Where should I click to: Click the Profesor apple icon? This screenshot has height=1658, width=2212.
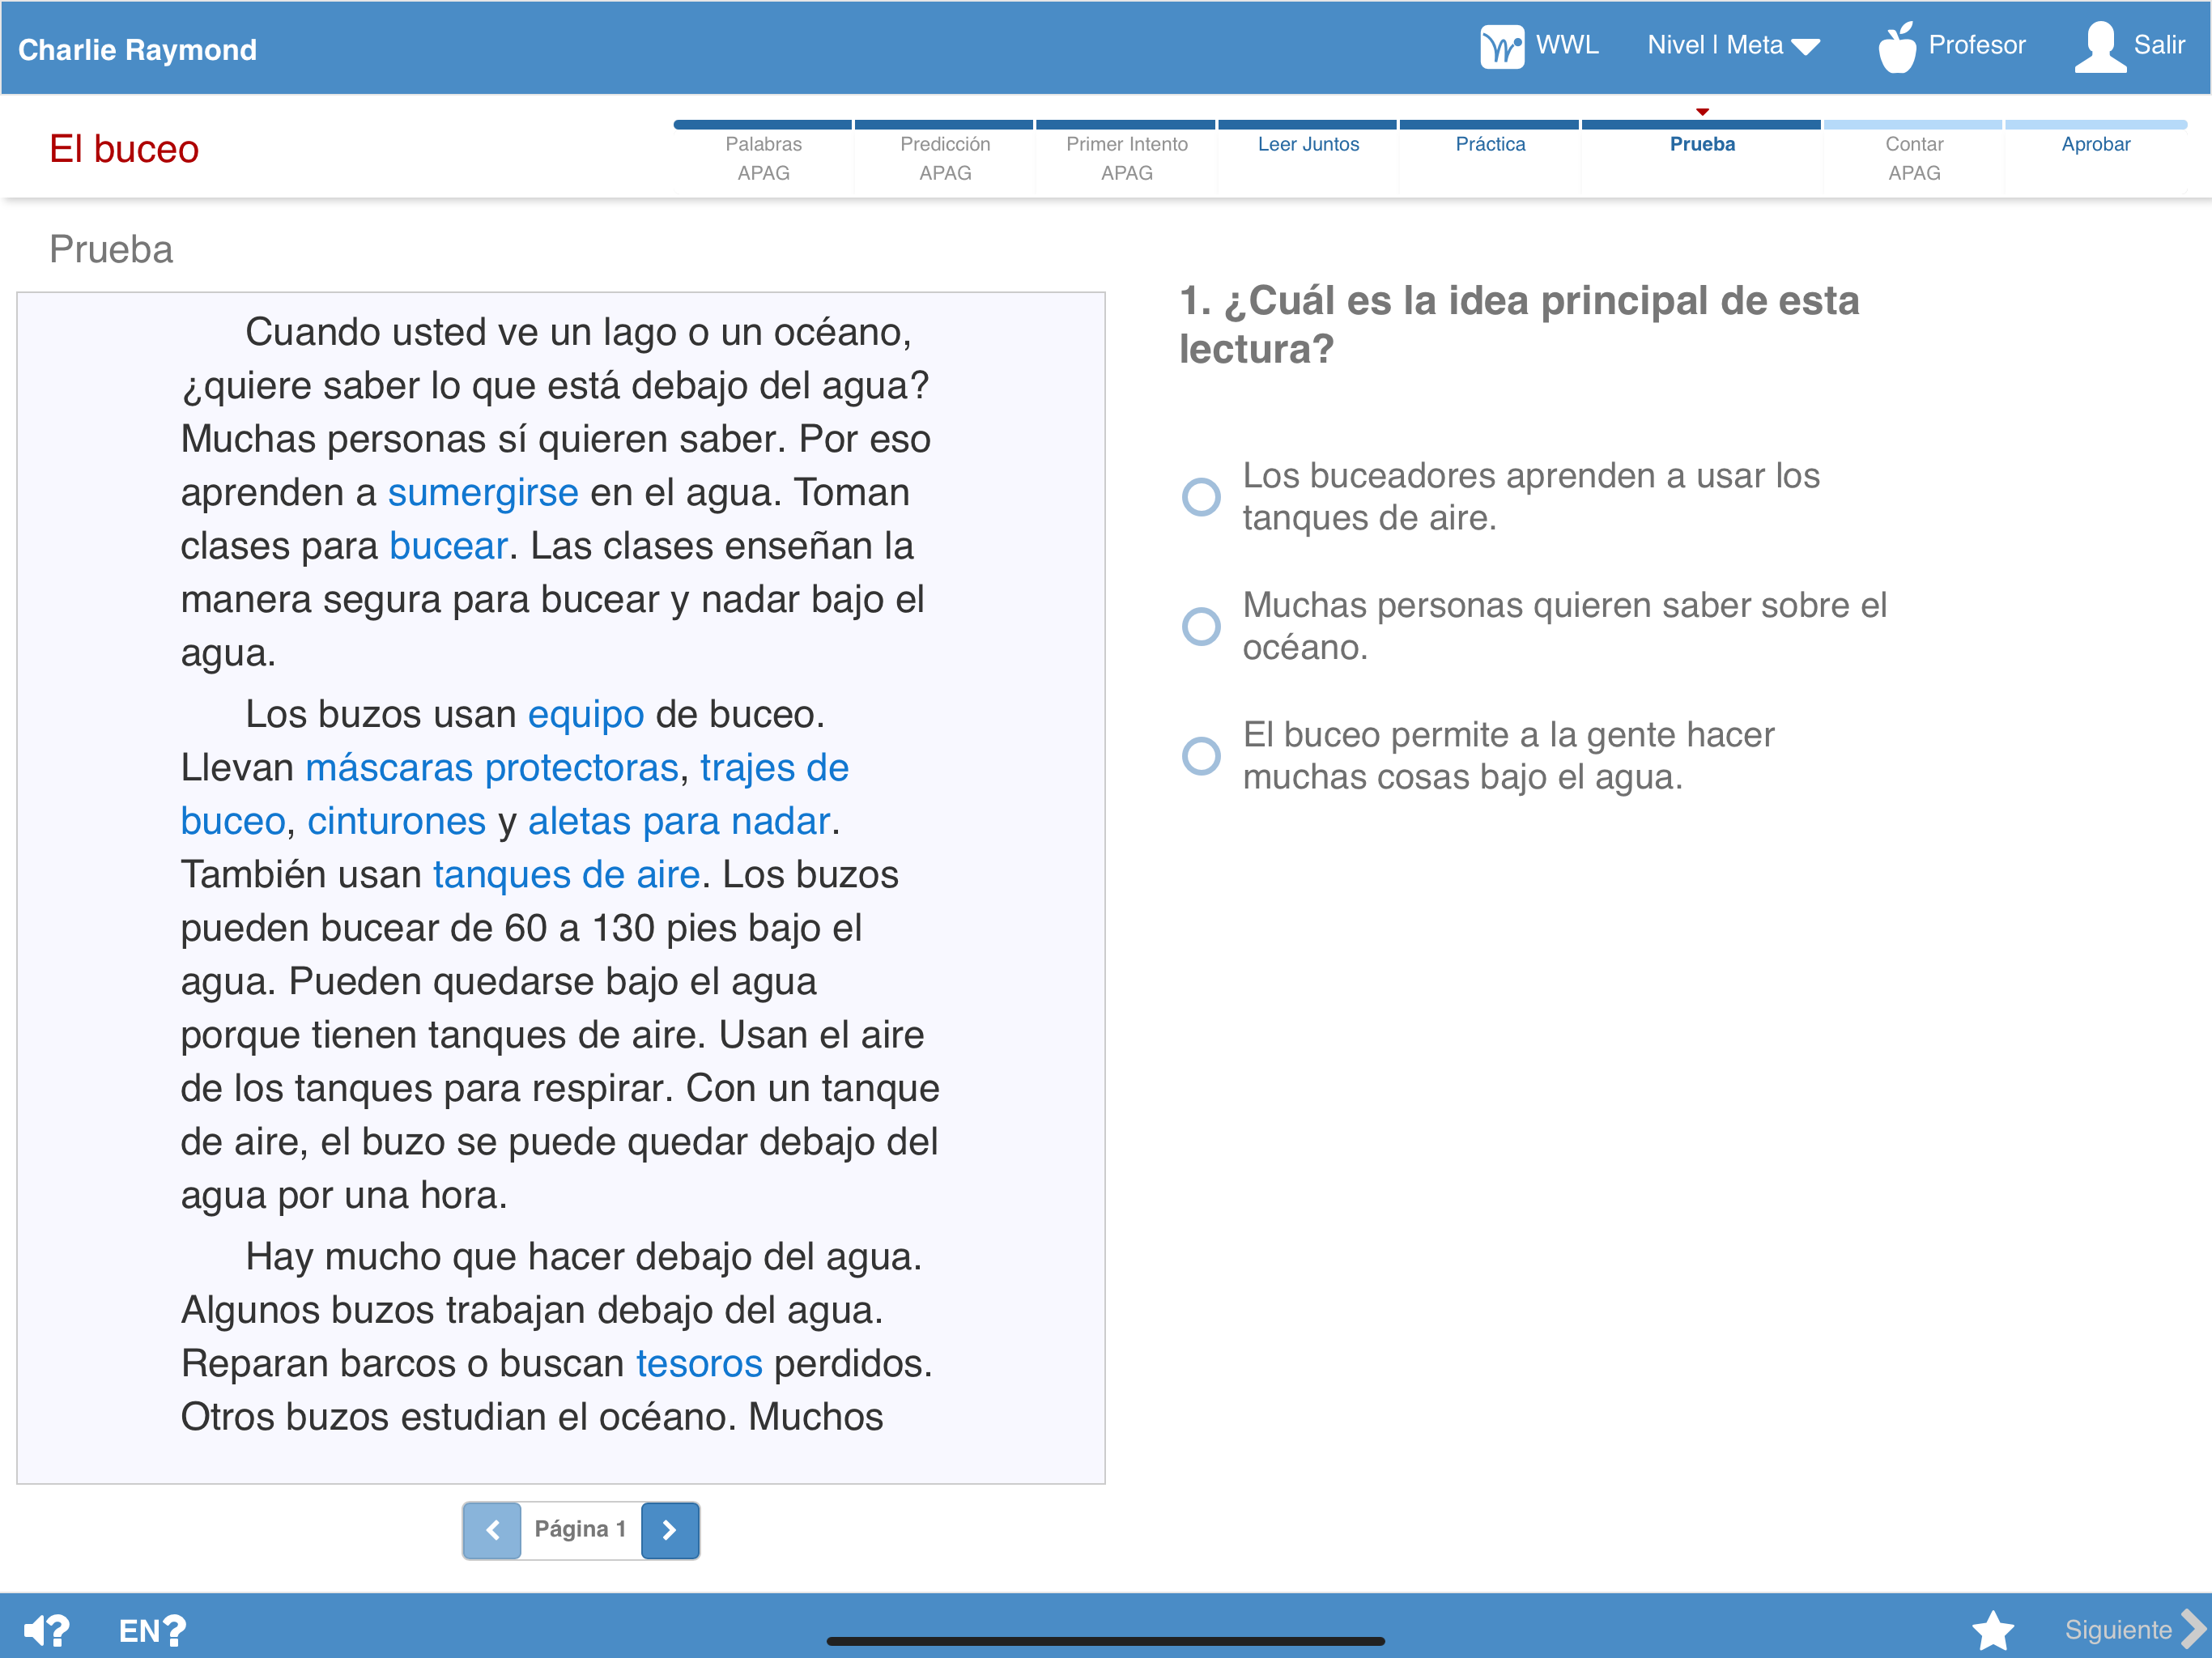1897,47
